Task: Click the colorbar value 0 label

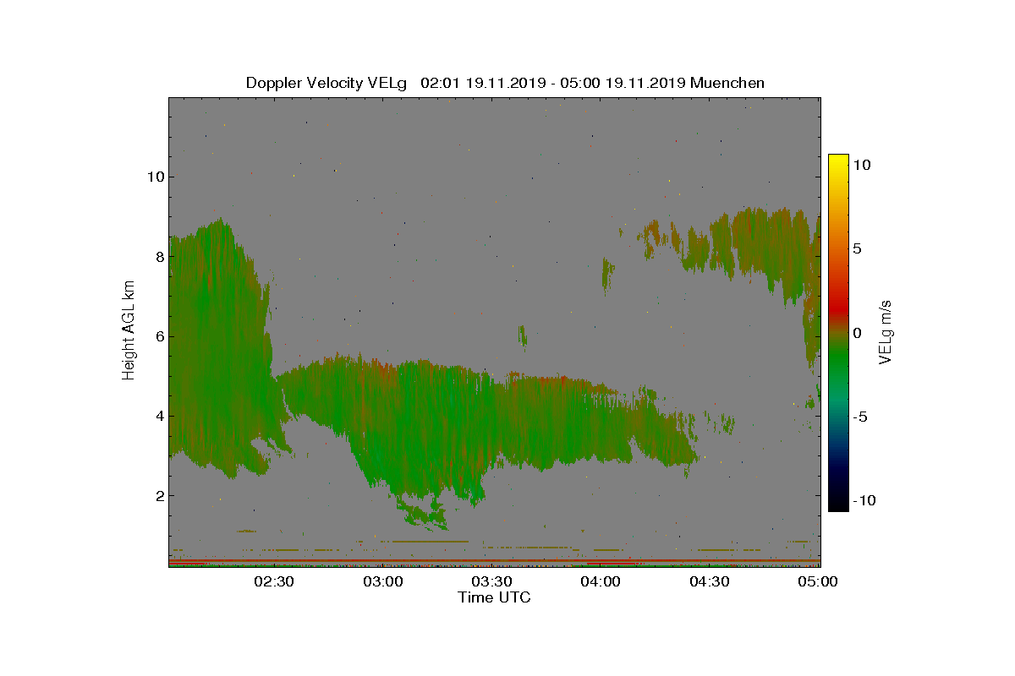Action: 857,332
